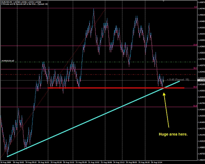Click the 1.40885 price axis label
This screenshot has height=164, width=205.
pyautogui.click(x=201, y=148)
